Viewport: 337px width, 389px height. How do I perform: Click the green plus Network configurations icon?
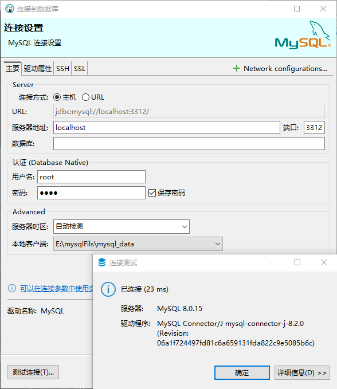[237, 68]
